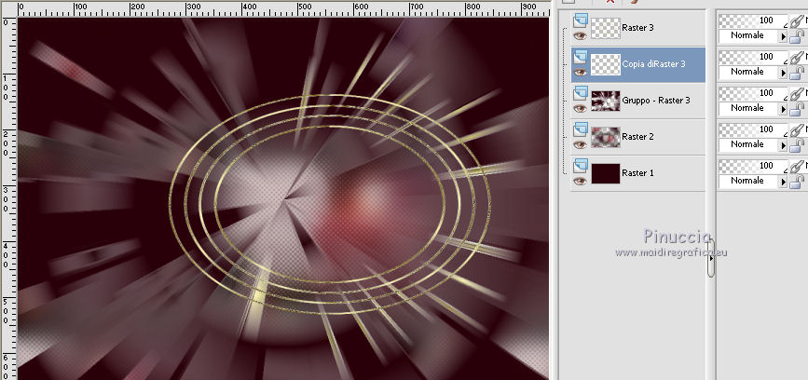
Task: Toggle lock transparency padlock for Raster 1
Action: 797,182
